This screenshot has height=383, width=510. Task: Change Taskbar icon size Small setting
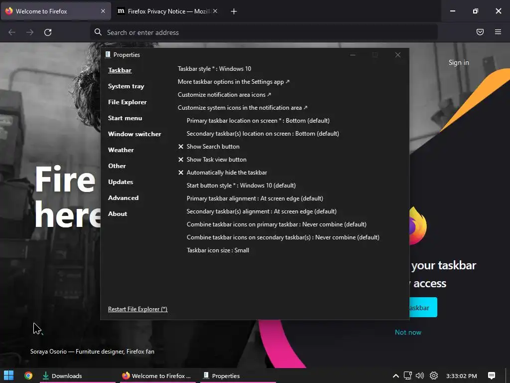pyautogui.click(x=218, y=250)
